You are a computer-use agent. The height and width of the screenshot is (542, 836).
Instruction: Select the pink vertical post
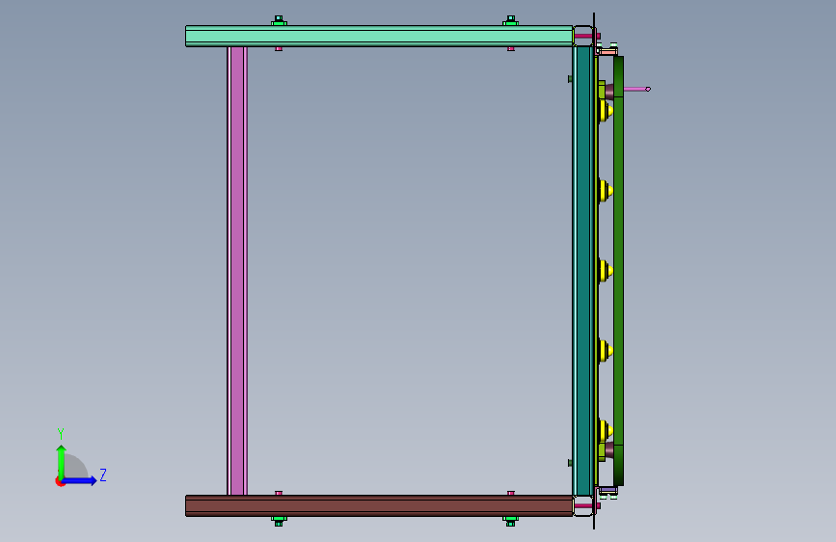click(x=237, y=270)
